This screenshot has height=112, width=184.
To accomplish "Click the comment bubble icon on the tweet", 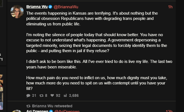I will 28,95.
